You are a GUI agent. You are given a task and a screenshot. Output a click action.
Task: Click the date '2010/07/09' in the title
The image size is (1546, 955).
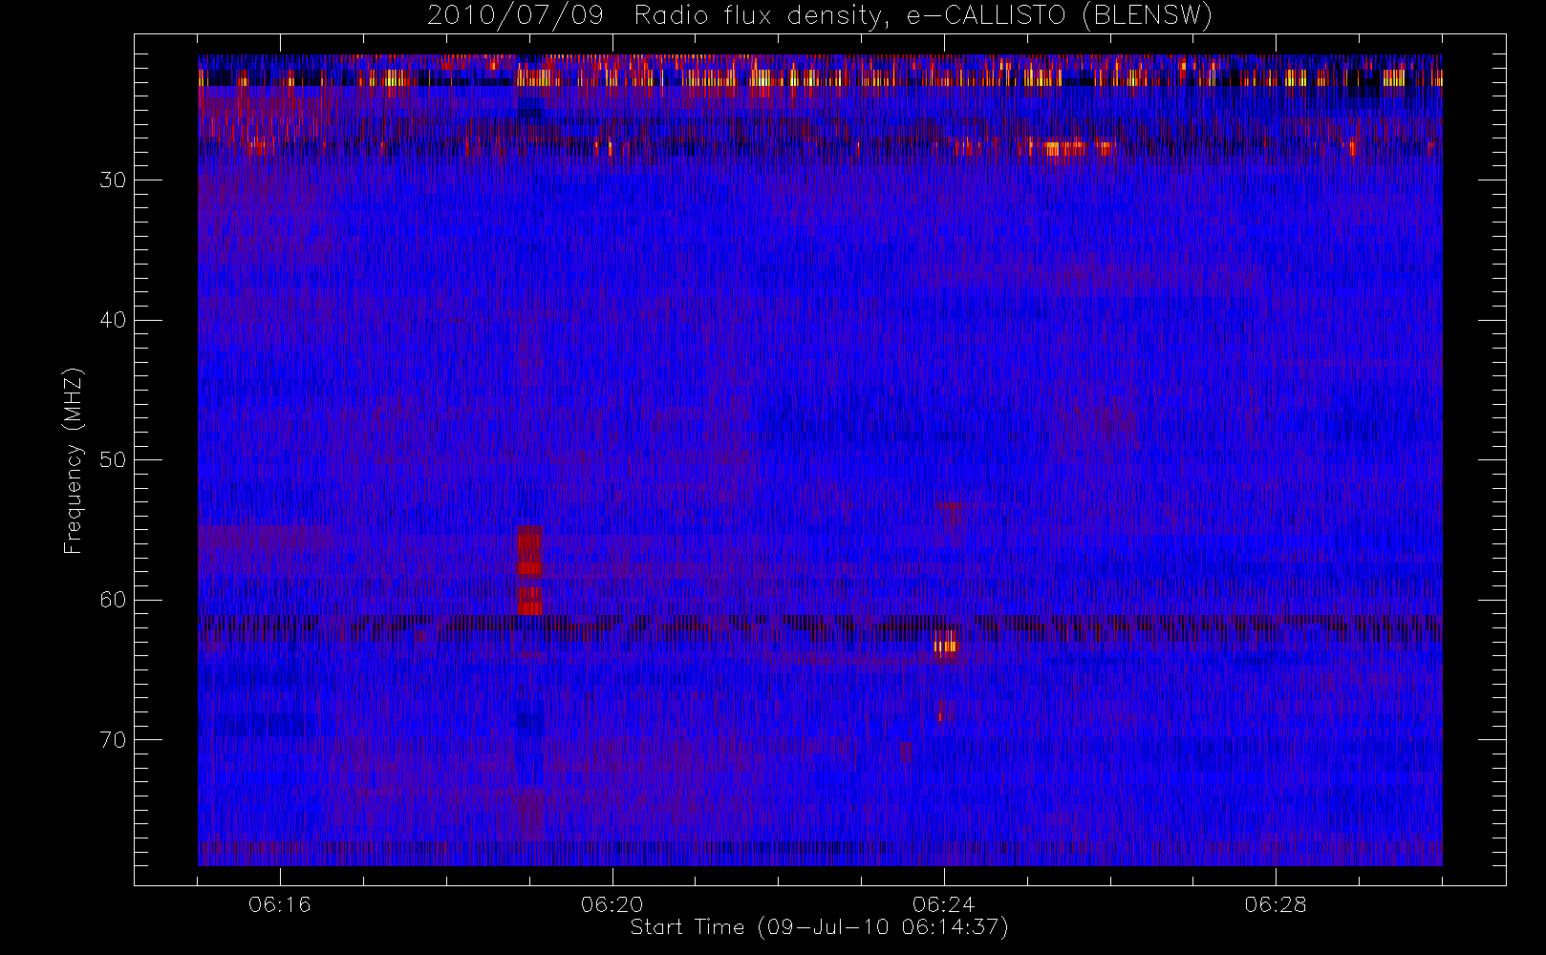coord(515,16)
